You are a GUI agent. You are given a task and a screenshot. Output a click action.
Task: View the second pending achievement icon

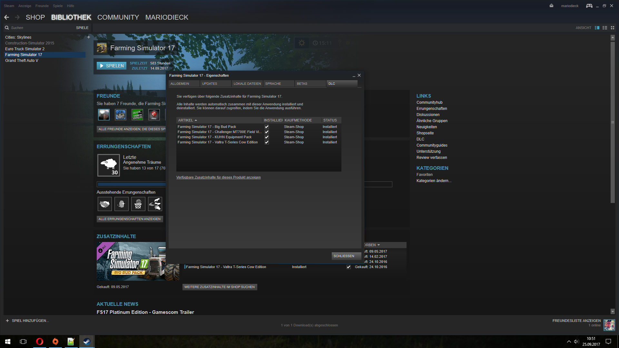(122, 204)
